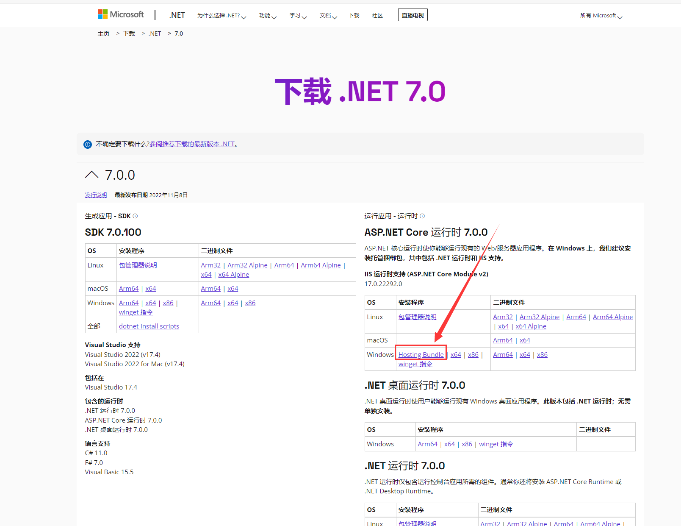Click the F# 7.0 text
This screenshot has height=526, width=681.
(94, 463)
